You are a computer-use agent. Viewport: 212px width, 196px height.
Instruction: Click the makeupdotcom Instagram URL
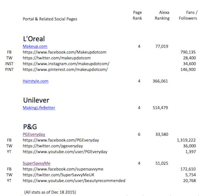66,64
